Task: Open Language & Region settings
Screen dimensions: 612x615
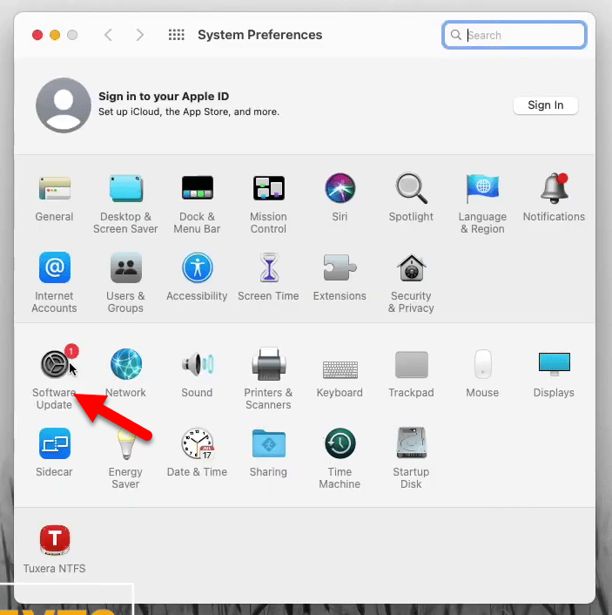Action: 482,188
